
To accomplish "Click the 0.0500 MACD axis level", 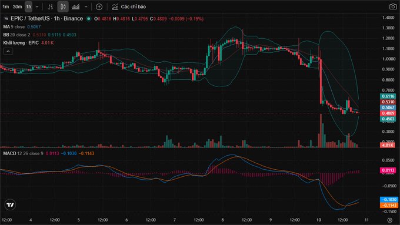I will tap(389, 160).
